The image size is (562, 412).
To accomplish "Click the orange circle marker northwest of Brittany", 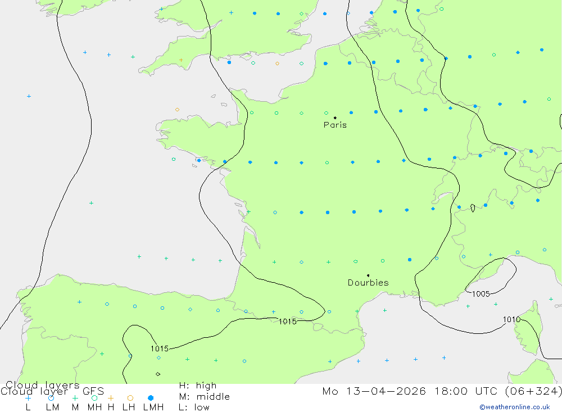I will point(177,110).
